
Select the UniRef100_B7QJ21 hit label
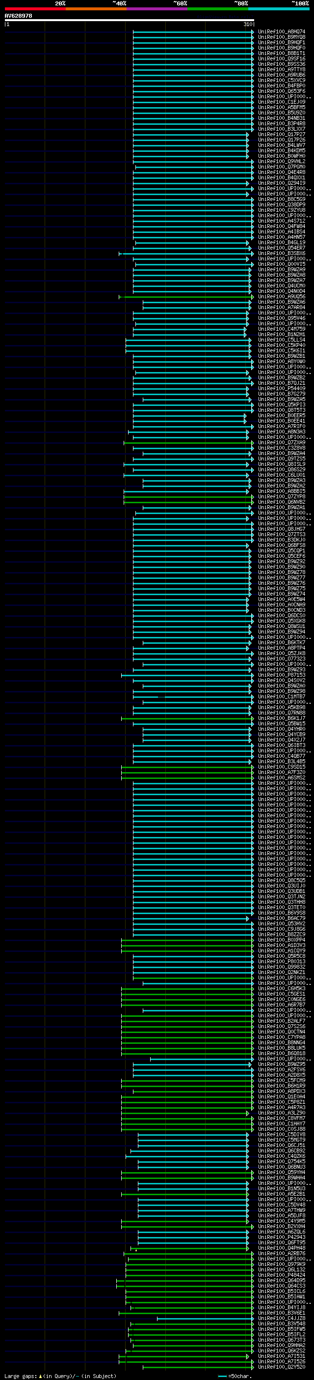coord(282,383)
